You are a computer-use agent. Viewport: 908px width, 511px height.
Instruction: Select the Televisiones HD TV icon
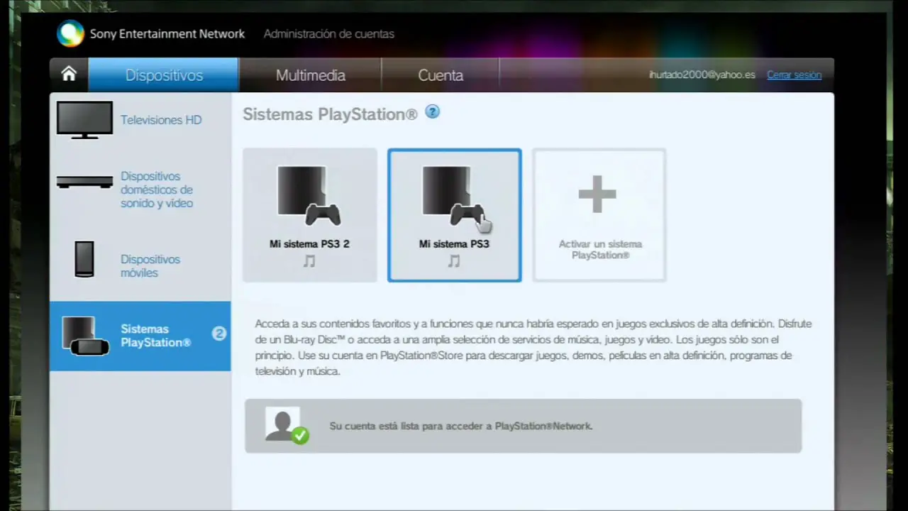pyautogui.click(x=84, y=119)
